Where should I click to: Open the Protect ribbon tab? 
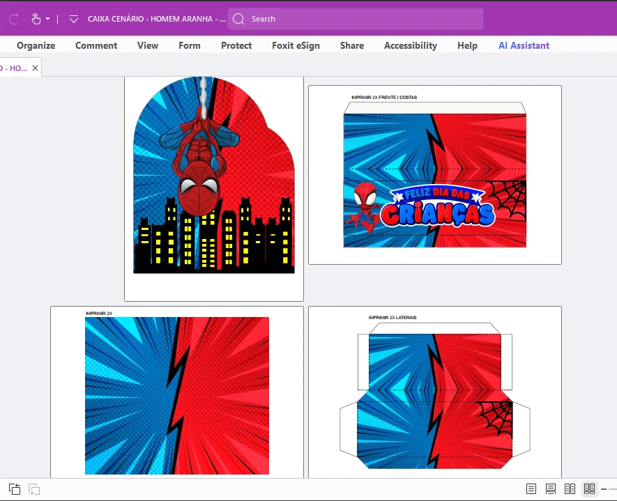(x=236, y=45)
